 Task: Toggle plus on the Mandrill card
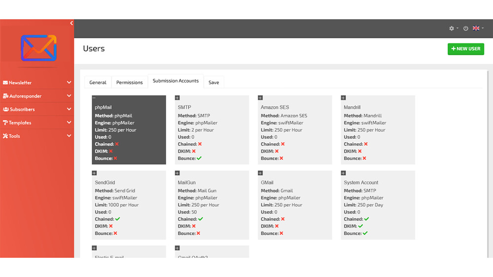(x=343, y=98)
